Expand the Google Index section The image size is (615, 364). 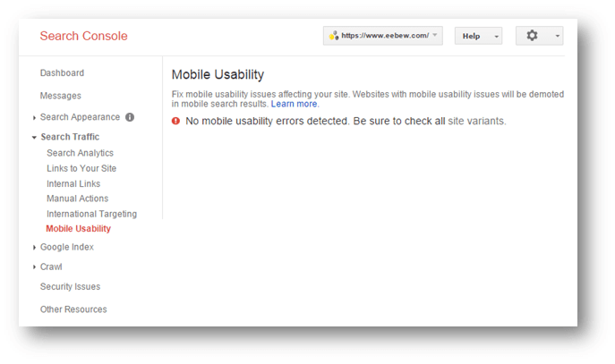pos(34,247)
